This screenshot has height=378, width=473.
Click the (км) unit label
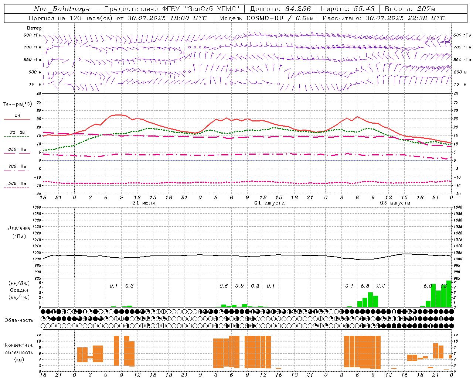tap(19, 360)
